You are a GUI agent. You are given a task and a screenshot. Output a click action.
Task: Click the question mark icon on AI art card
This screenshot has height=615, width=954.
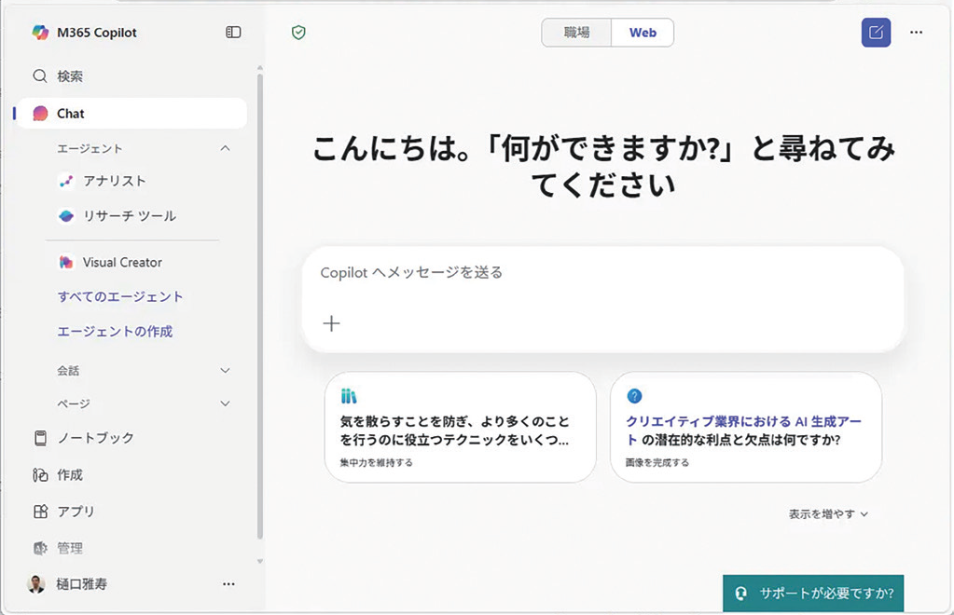[x=634, y=396]
